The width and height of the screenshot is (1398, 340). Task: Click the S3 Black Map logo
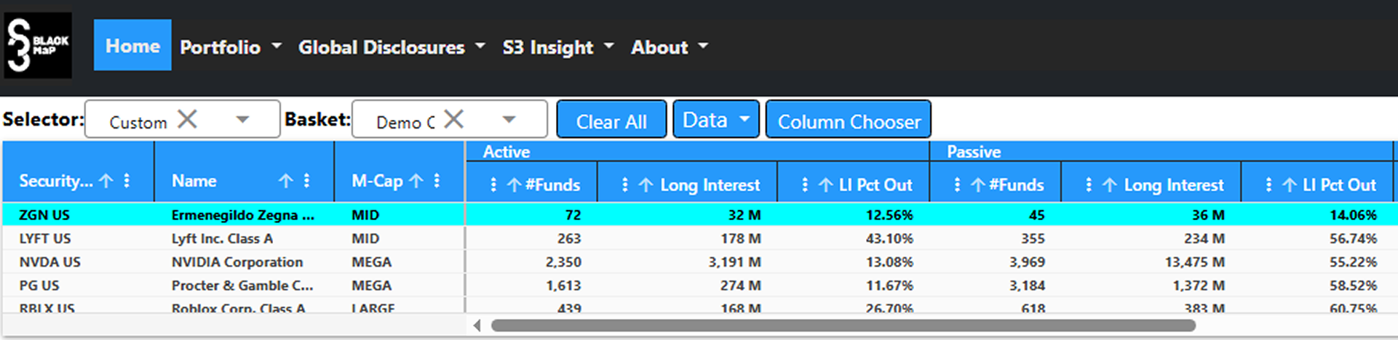click(38, 45)
